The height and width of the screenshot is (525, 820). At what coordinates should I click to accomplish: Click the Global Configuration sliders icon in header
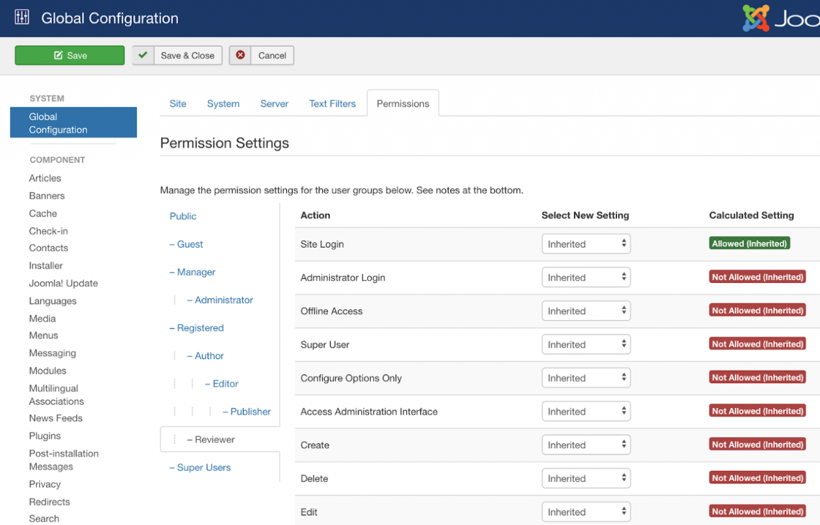coord(22,17)
